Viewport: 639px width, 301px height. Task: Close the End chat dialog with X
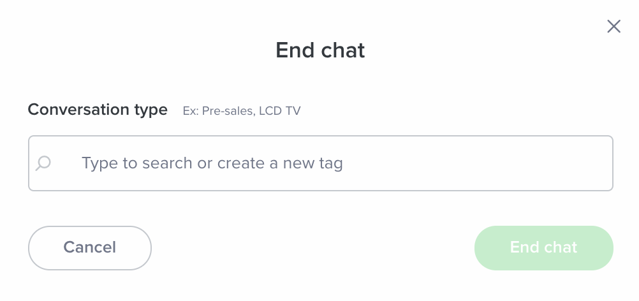point(613,27)
